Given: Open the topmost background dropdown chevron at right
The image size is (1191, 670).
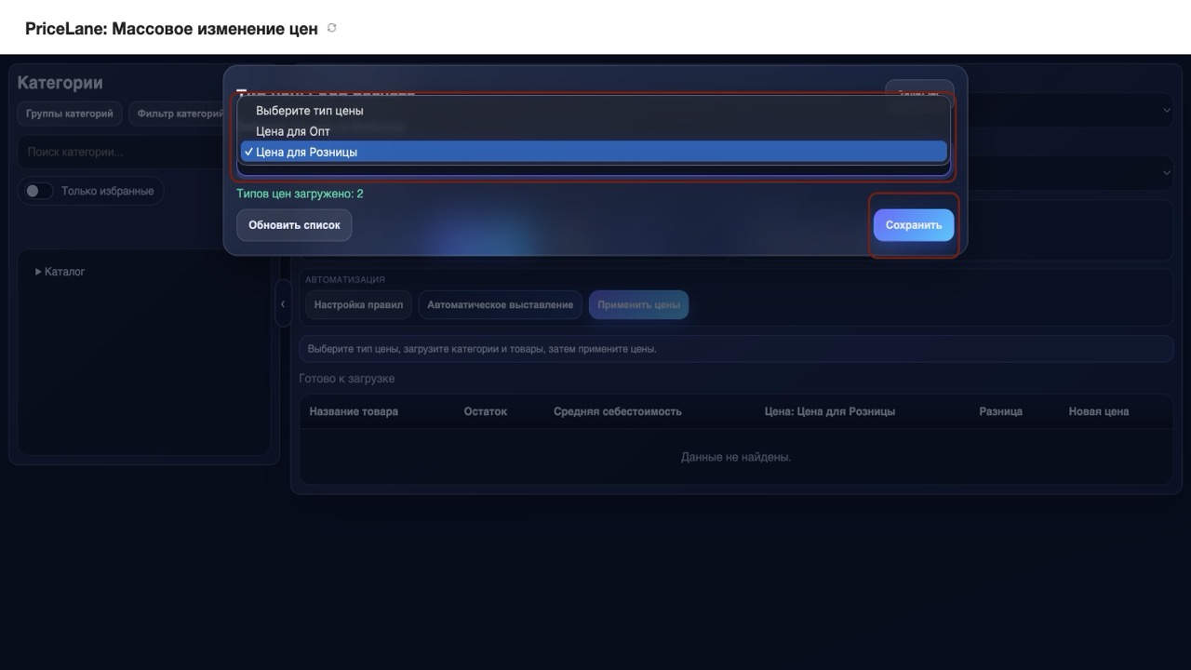Looking at the screenshot, I should click(1167, 111).
